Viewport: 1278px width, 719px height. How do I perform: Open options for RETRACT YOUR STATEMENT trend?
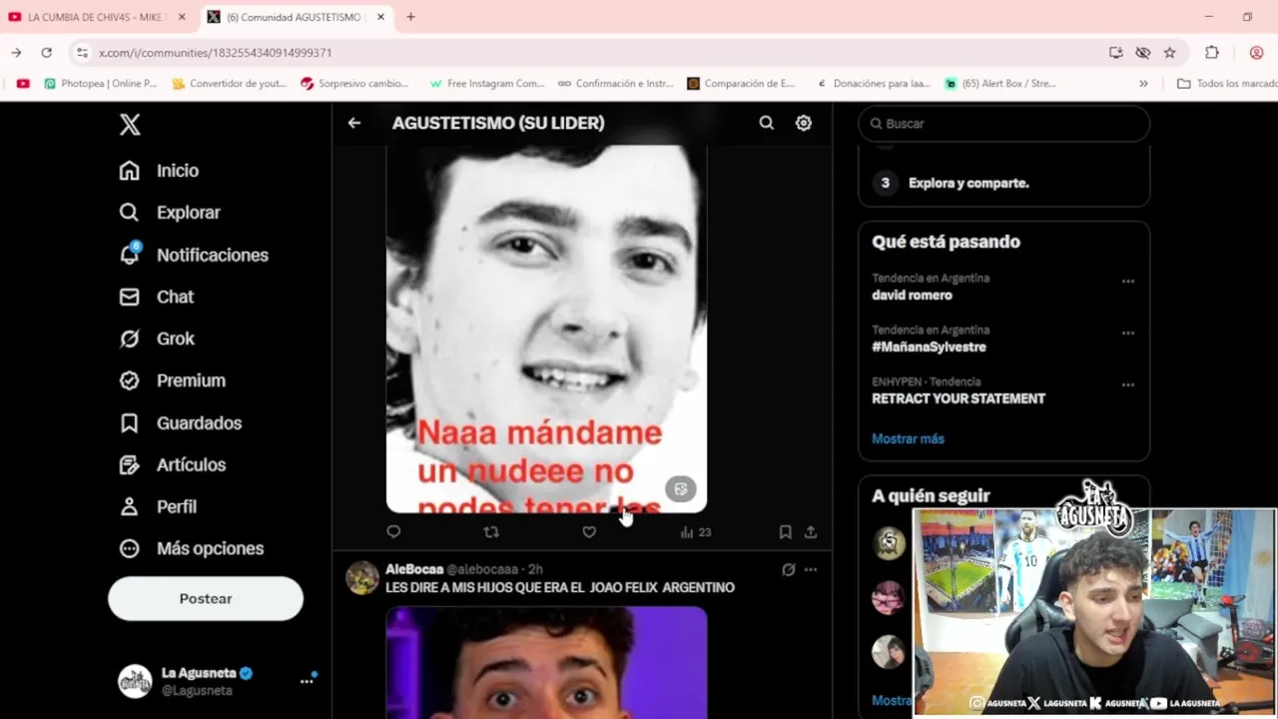point(1128,385)
